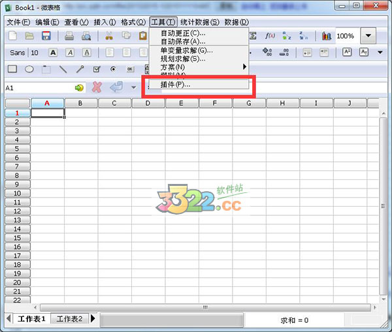The image size is (392, 332).
Task: Open print preview
Action: [86, 36]
